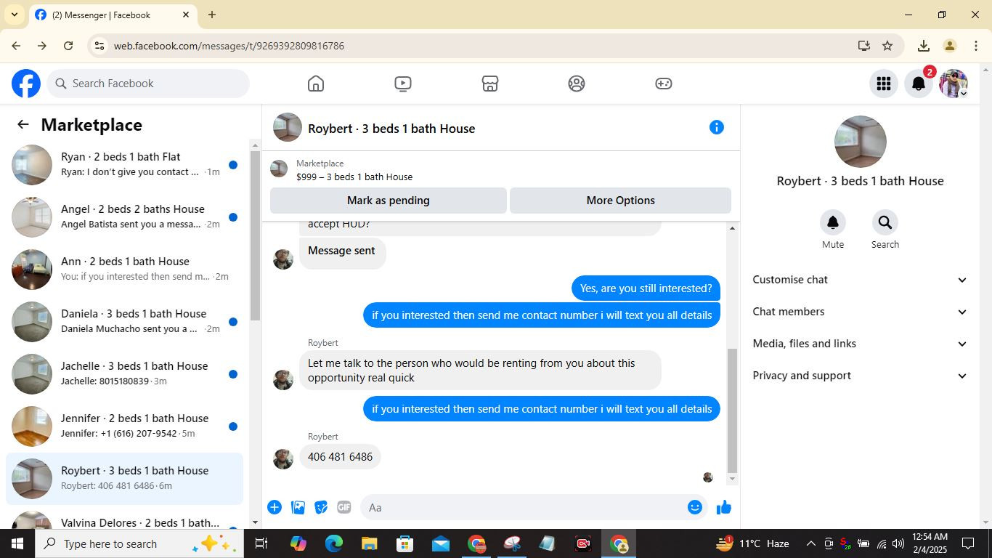Focus the Search Facebook field
This screenshot has height=558, width=992.
149,84
